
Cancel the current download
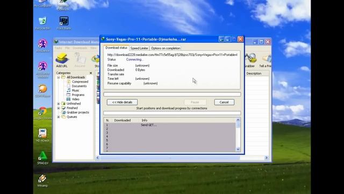(224, 102)
